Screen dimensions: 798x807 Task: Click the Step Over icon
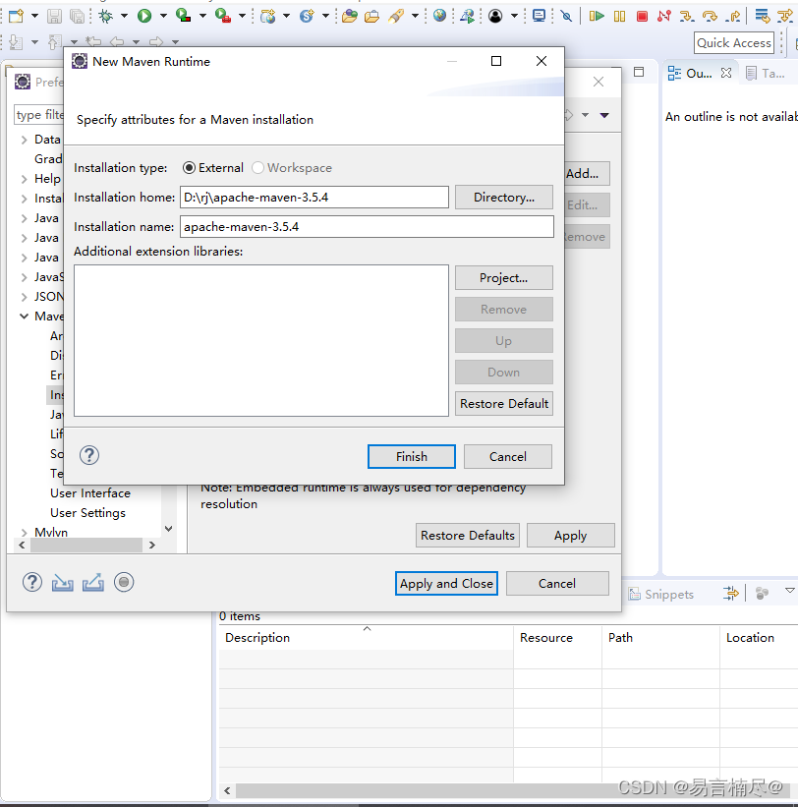pyautogui.click(x=710, y=17)
